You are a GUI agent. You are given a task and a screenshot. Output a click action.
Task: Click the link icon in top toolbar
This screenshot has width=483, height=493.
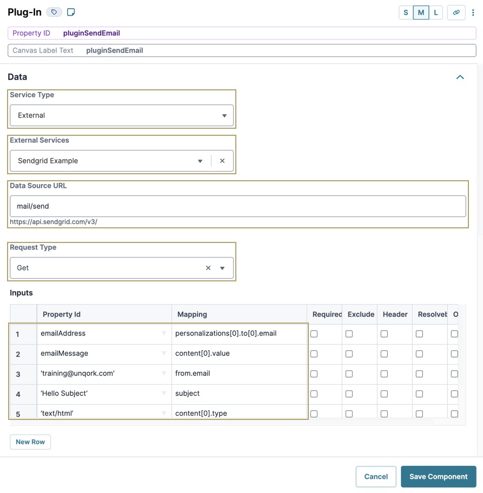click(x=456, y=12)
